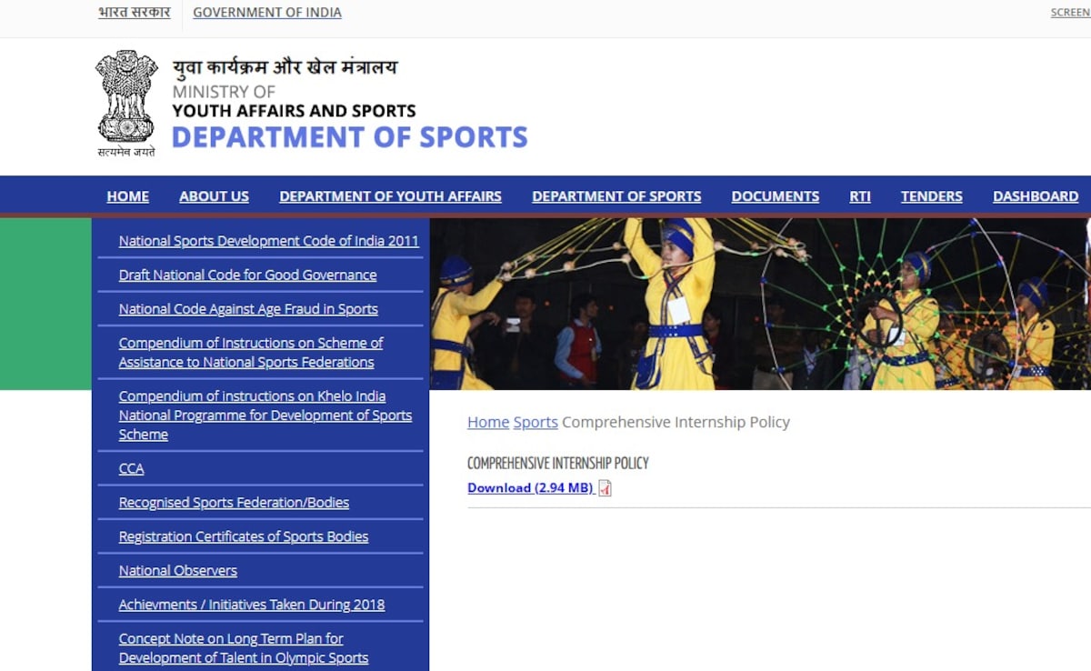The width and height of the screenshot is (1091, 671).
Task: Click the PDF icon beside Download link
Action: click(x=605, y=488)
